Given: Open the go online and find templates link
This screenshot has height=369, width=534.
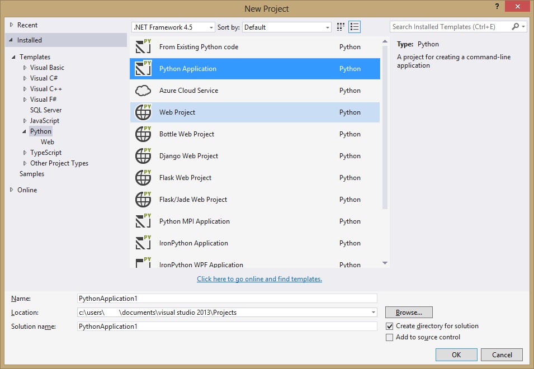Looking at the screenshot, I should 259,279.
